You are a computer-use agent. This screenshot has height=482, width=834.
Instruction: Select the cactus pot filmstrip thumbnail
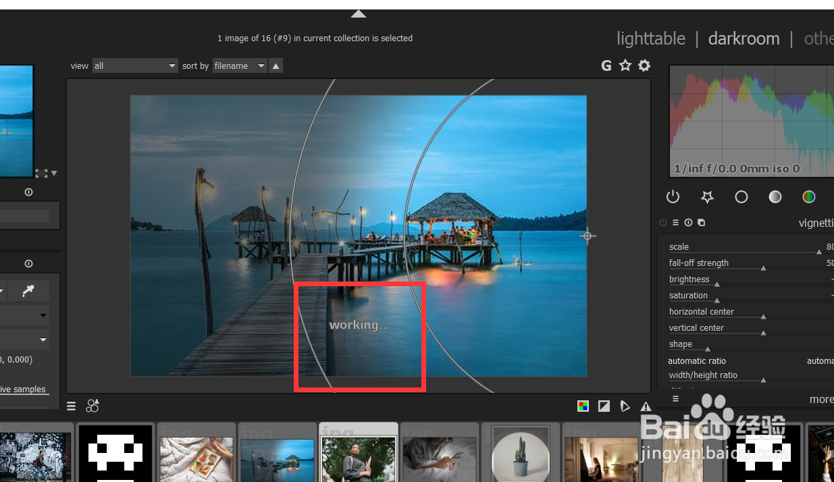tap(520, 454)
